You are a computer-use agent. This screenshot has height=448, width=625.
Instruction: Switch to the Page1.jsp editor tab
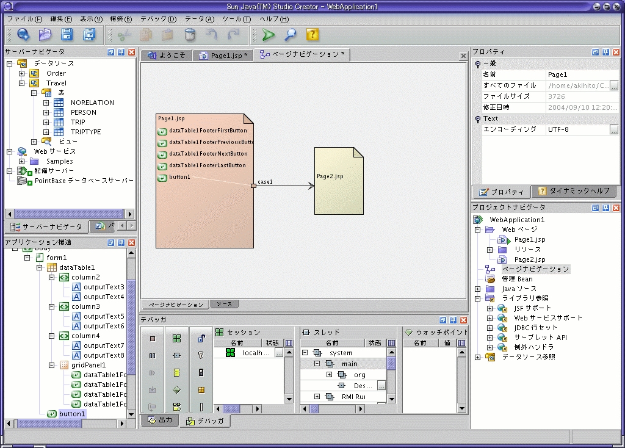(223, 56)
